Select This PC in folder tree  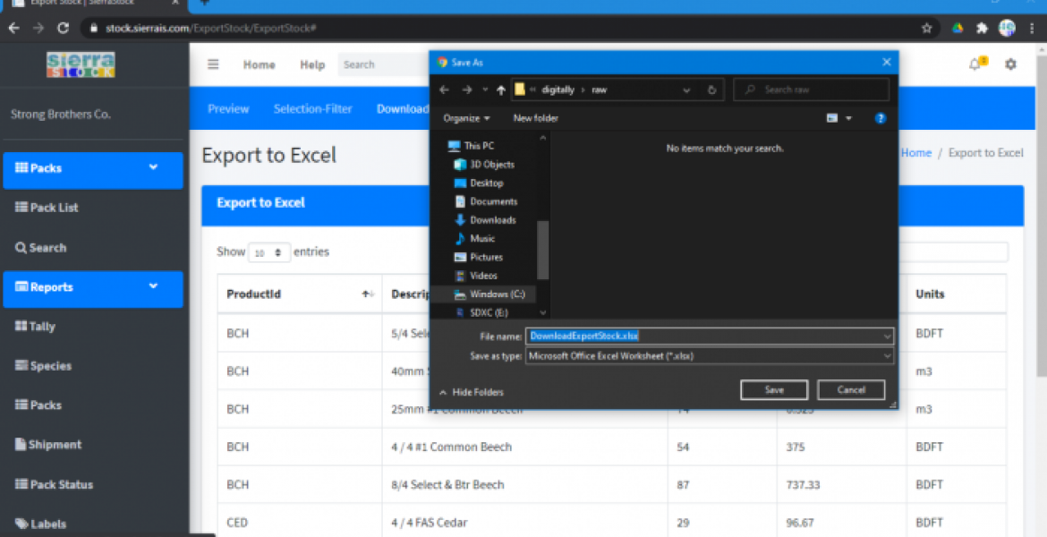[479, 146]
